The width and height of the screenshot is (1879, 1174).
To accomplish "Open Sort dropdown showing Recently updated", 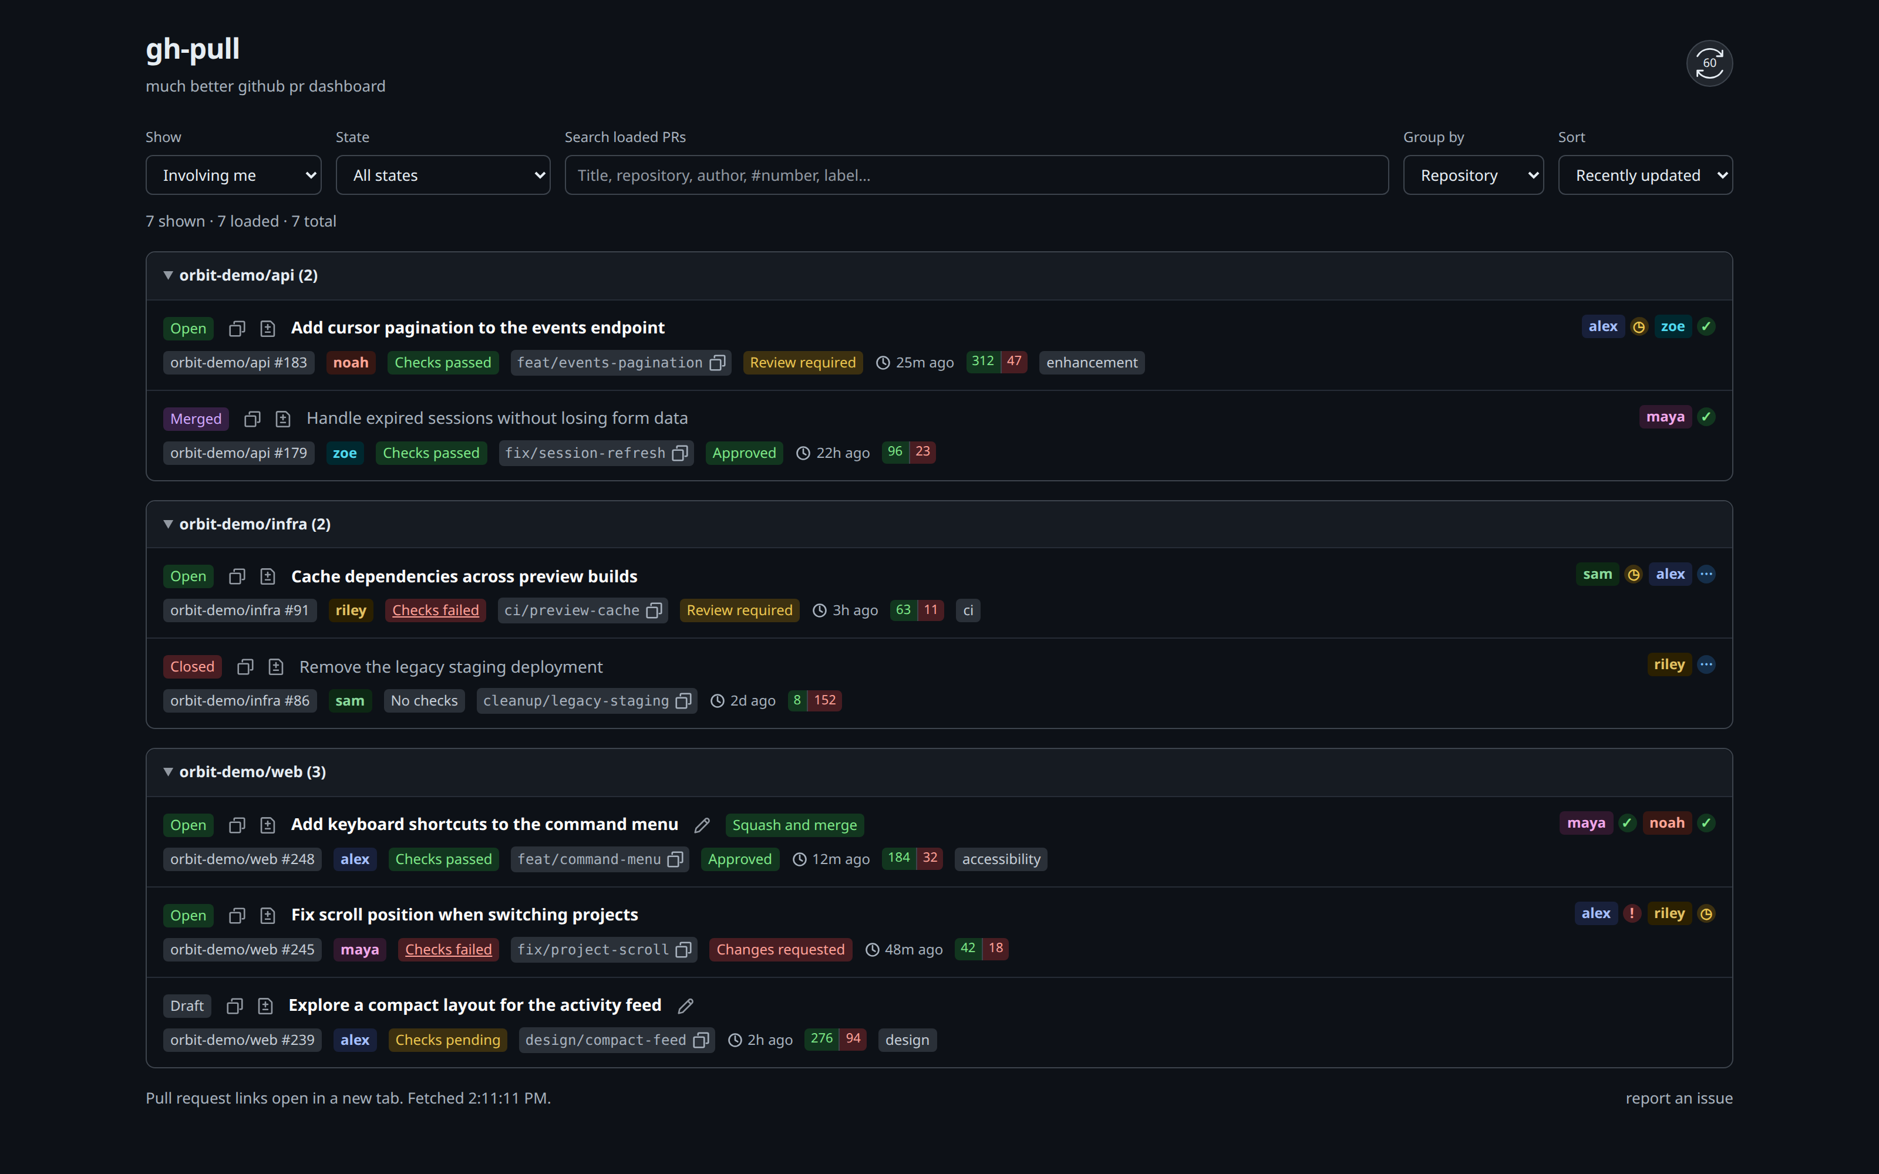I will tap(1645, 176).
